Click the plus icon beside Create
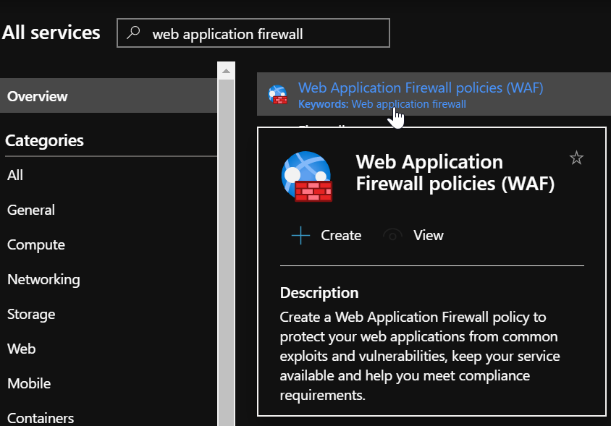Viewport: 611px width, 426px height. click(x=300, y=236)
